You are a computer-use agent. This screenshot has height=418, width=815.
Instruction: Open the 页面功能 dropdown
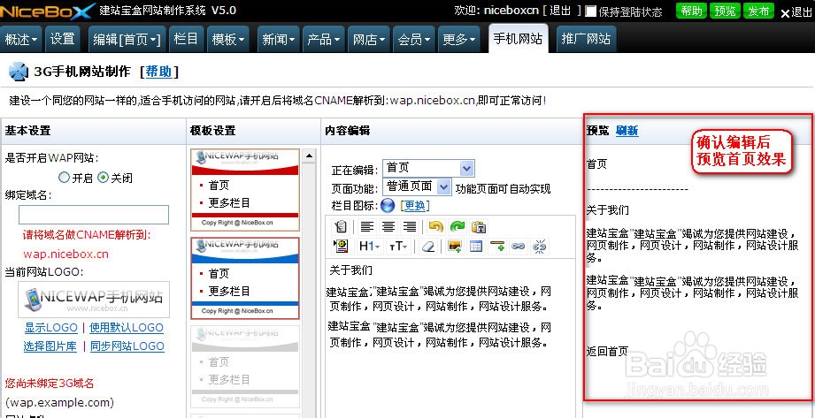[x=417, y=187]
